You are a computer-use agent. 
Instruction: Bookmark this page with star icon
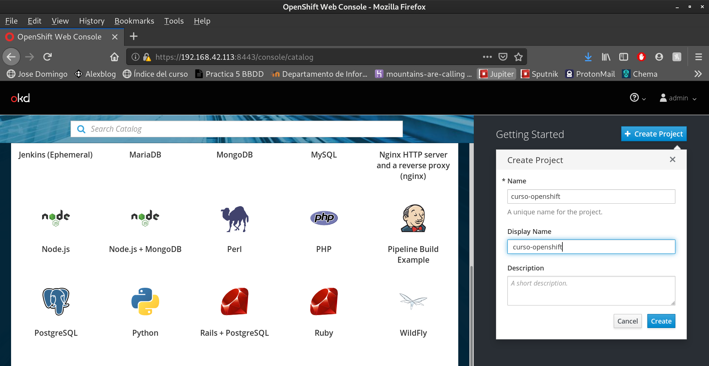[518, 57]
